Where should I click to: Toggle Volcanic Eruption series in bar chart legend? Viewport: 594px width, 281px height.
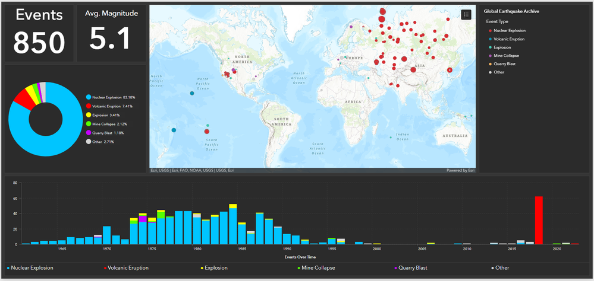126,268
